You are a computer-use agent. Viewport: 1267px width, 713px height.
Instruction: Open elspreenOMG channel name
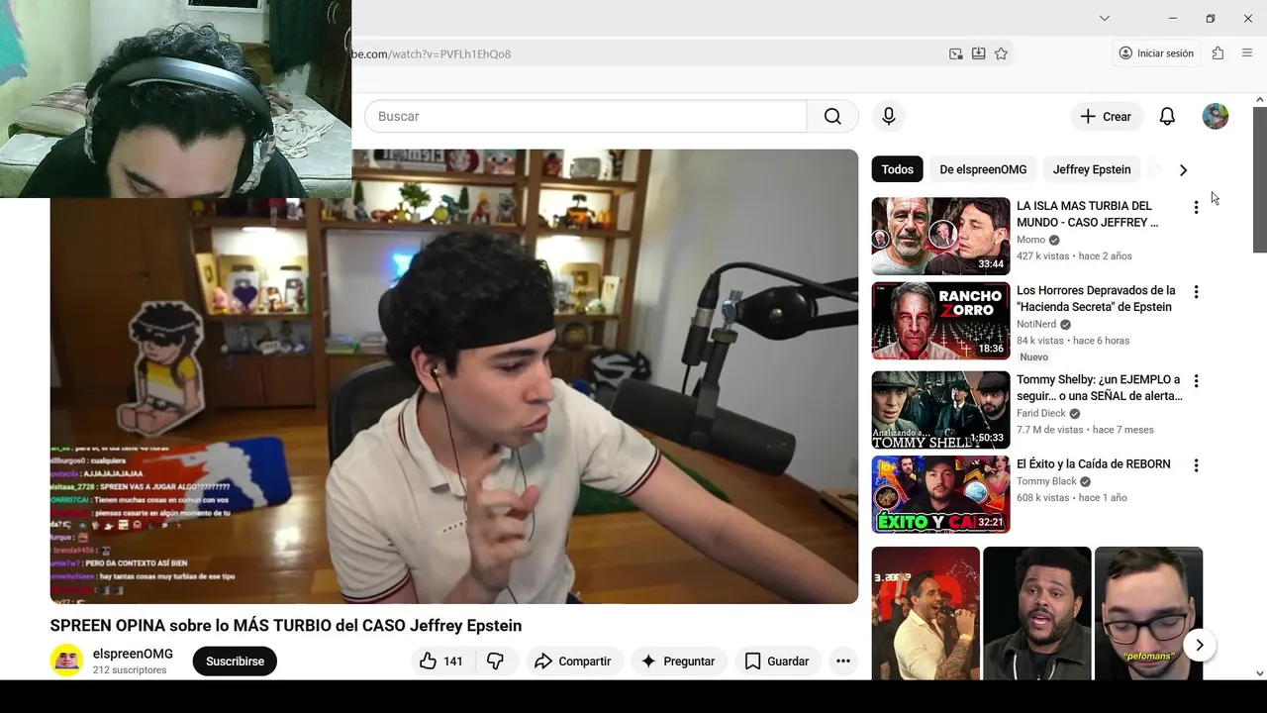[133, 654]
